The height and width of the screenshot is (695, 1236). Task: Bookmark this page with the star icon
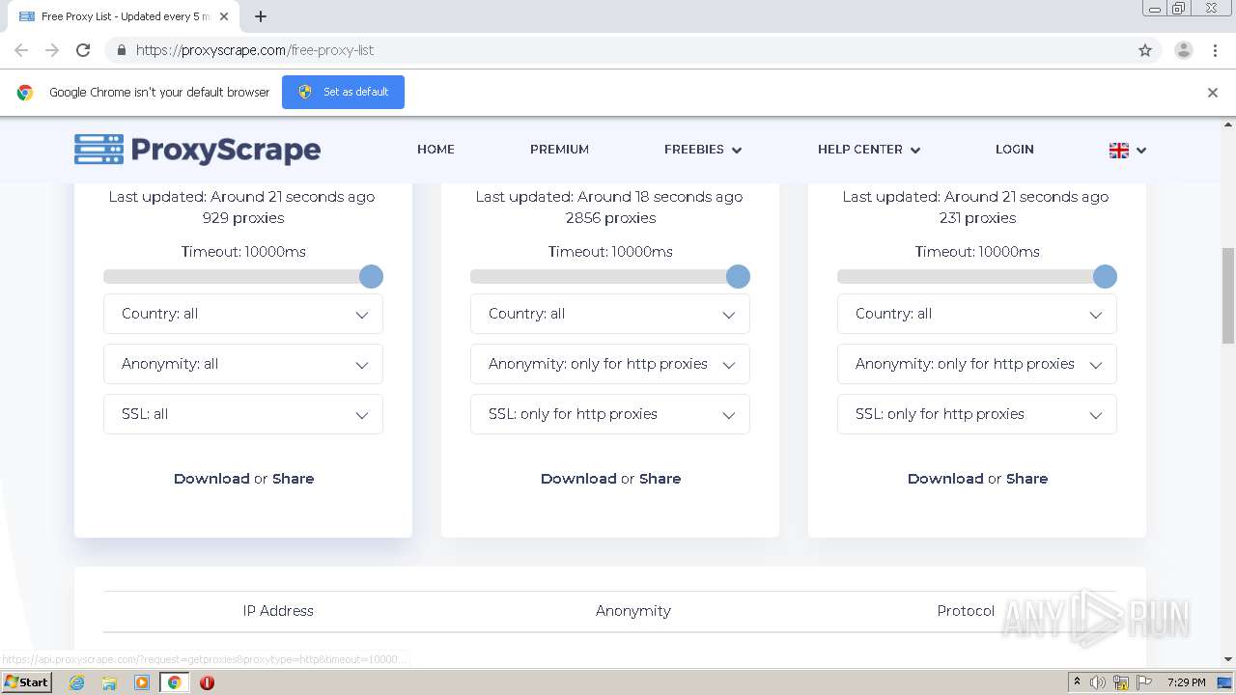coord(1145,50)
